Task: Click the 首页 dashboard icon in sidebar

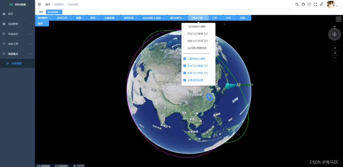Action: pos(4,14)
